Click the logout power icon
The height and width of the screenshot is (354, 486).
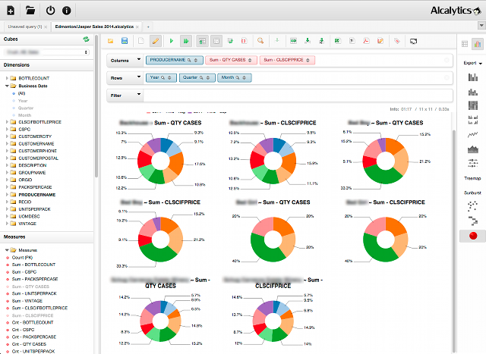tap(50, 11)
